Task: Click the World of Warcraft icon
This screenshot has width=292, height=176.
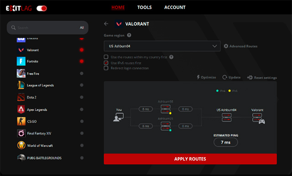Action: 21,145
